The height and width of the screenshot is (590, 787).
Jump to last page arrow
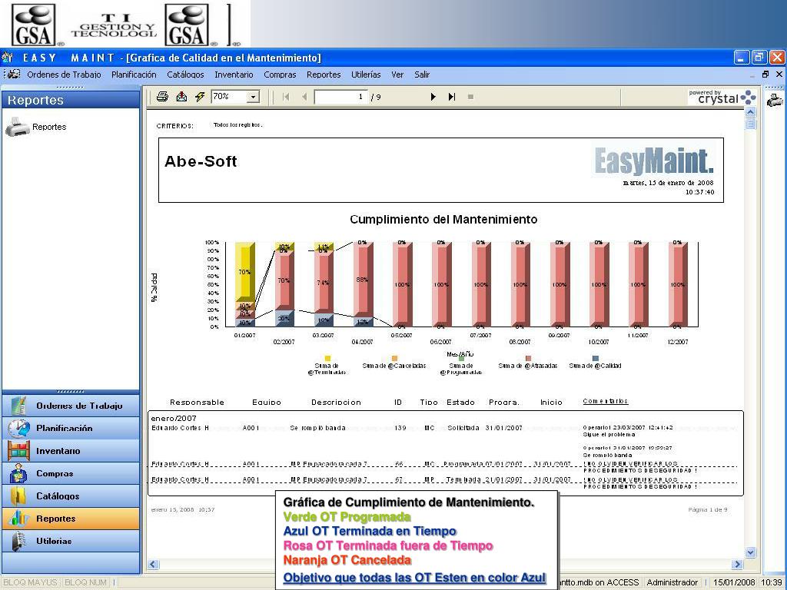(452, 97)
